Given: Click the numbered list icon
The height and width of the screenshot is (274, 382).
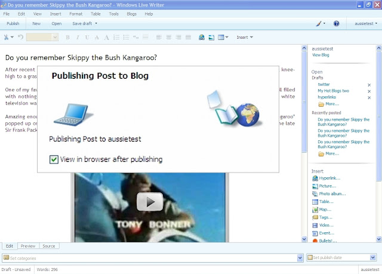Looking at the screenshot, I should coord(116,37).
